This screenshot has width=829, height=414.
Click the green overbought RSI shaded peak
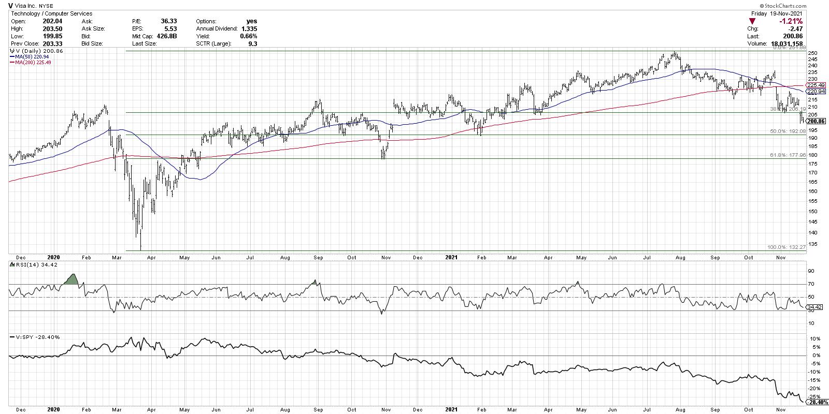72,280
